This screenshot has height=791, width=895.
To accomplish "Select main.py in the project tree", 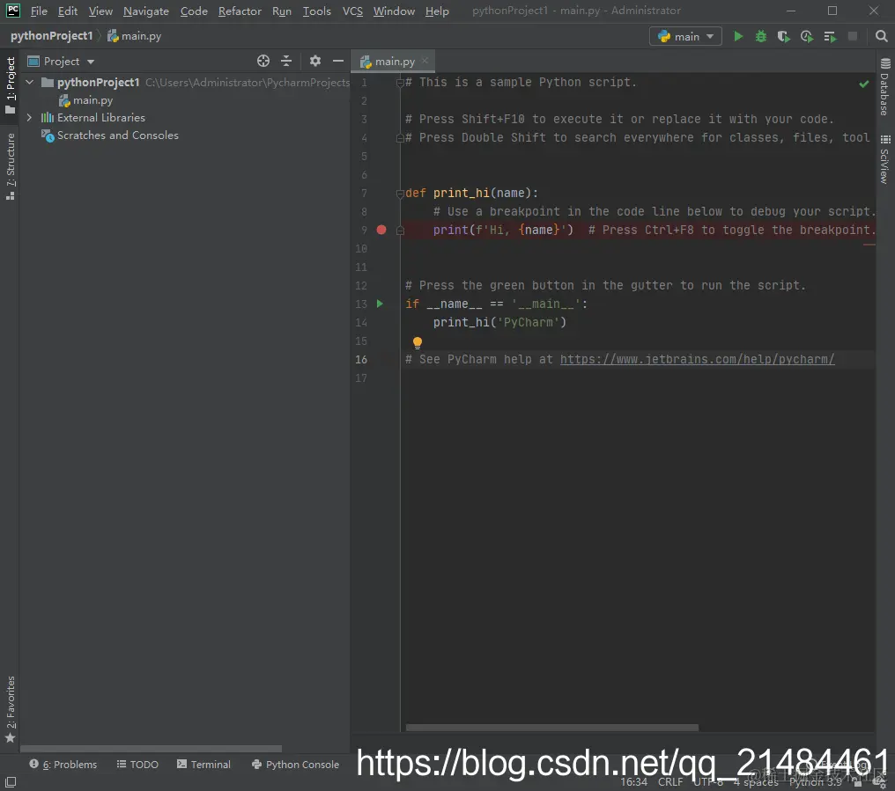I will click(85, 100).
